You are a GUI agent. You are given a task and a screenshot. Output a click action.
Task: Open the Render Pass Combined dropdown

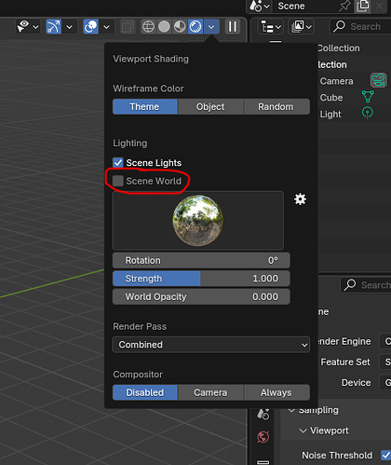click(x=211, y=345)
